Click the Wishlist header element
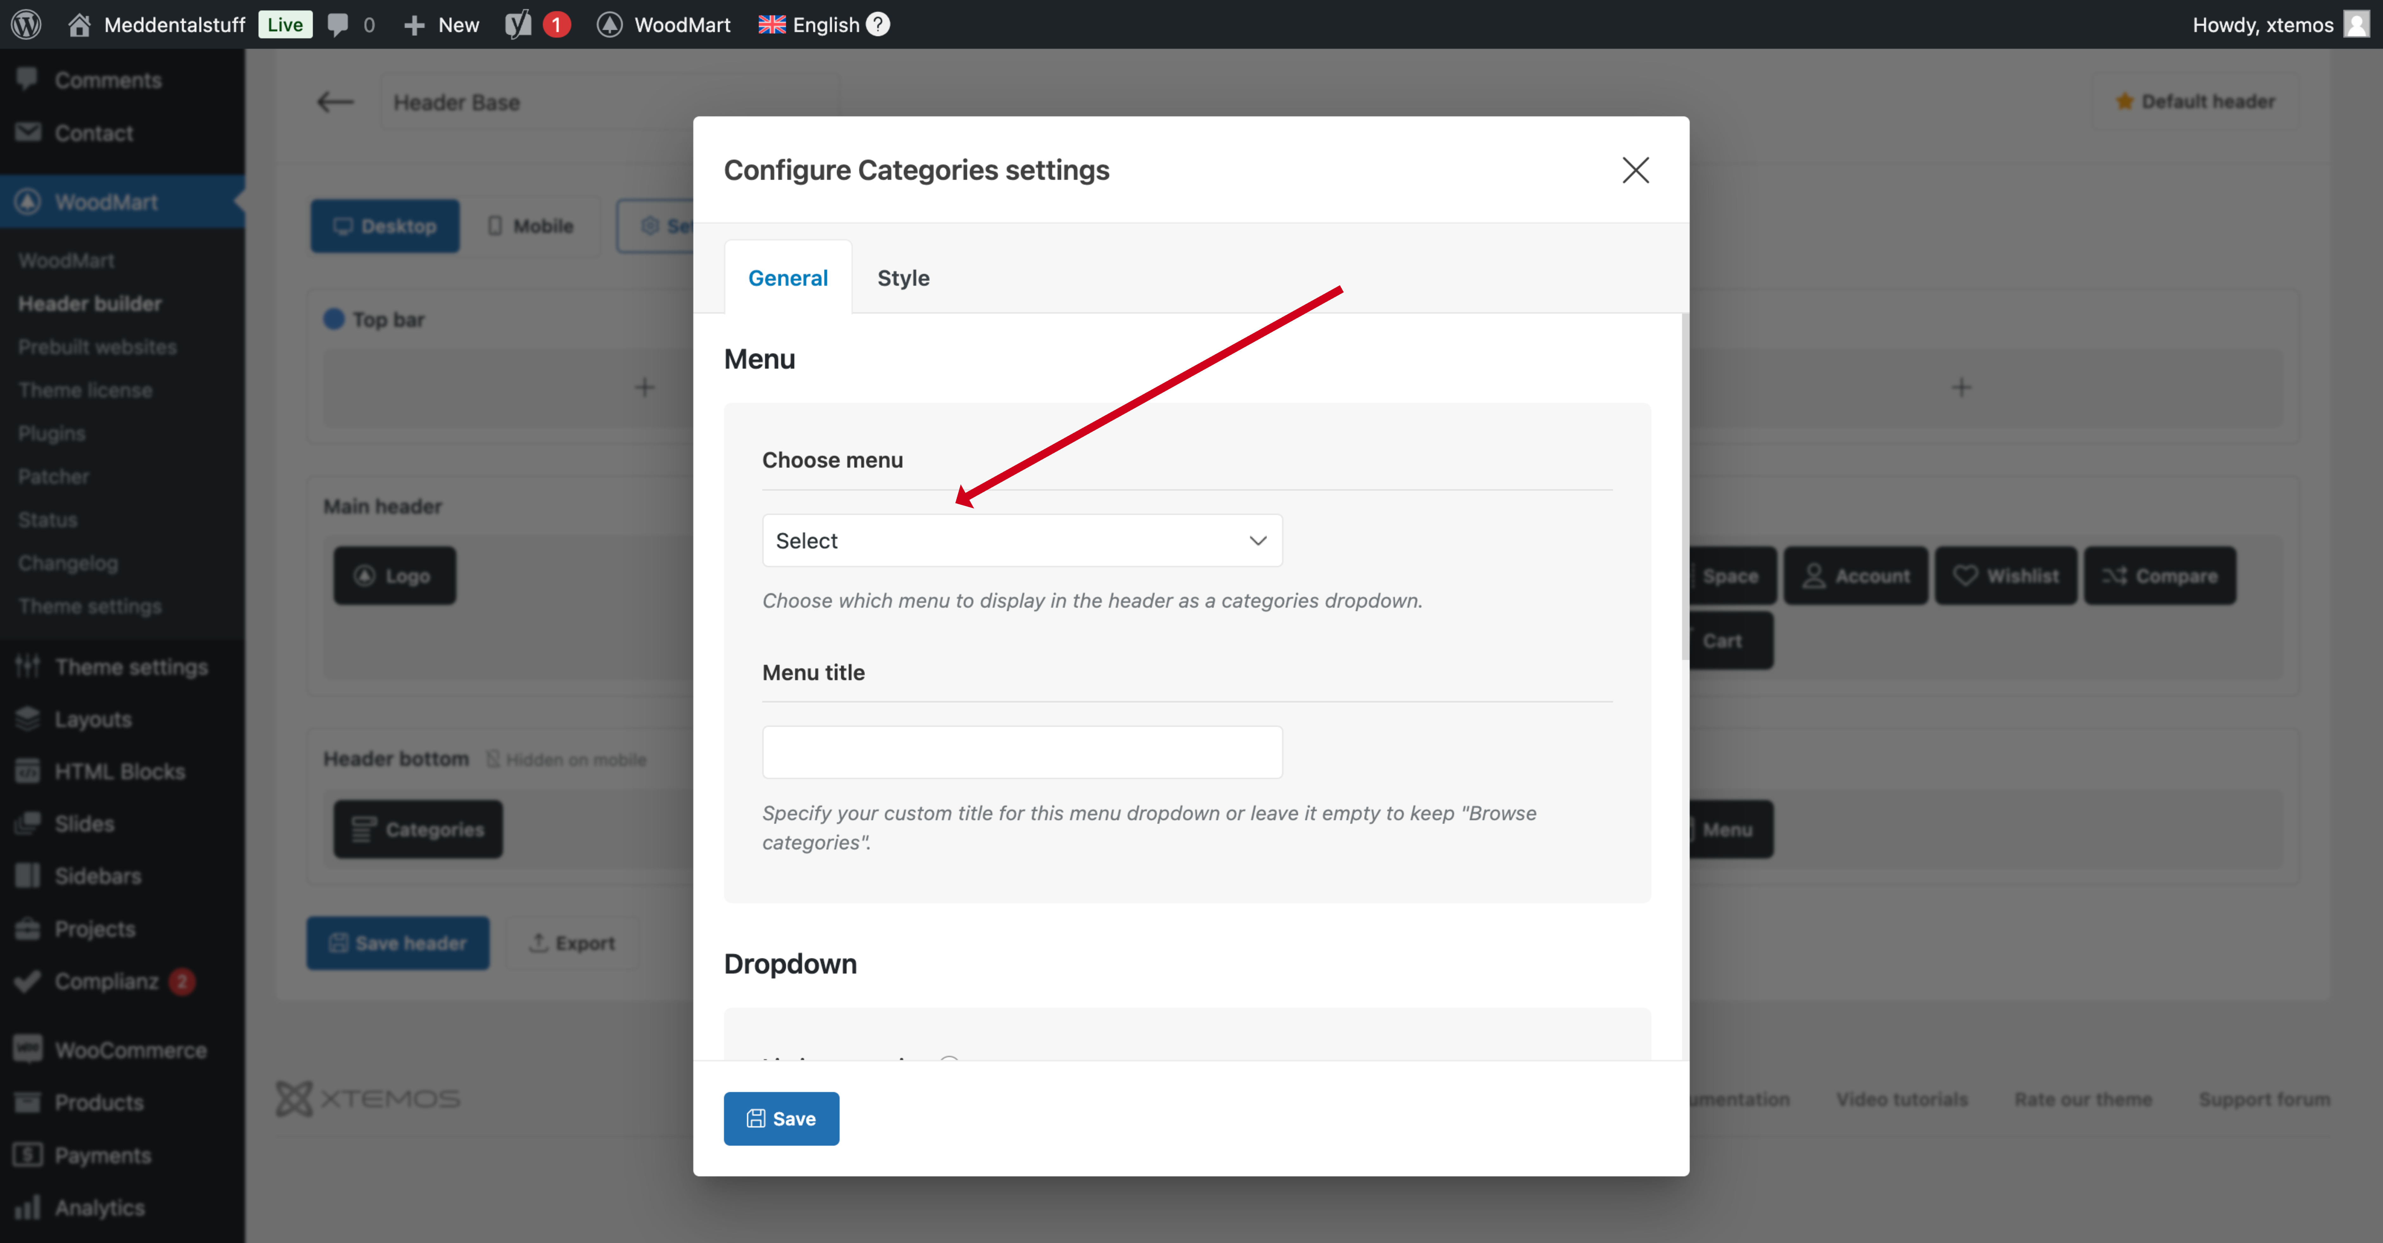2383x1243 pixels. click(x=2005, y=576)
